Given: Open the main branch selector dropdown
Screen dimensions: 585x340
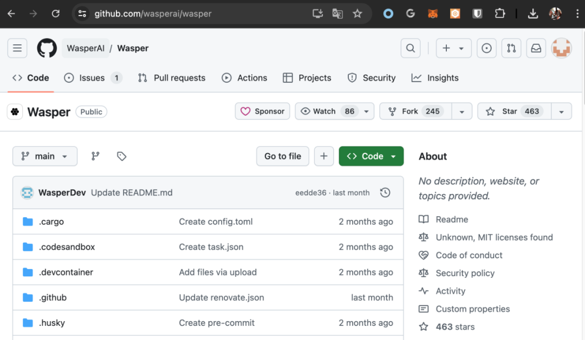Looking at the screenshot, I should coord(45,156).
